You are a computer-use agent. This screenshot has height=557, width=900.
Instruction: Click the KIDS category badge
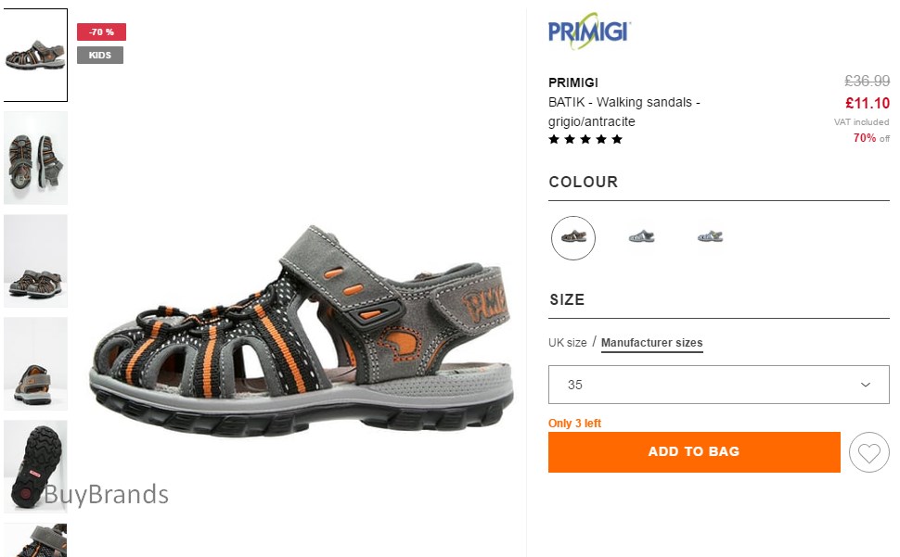coord(100,55)
